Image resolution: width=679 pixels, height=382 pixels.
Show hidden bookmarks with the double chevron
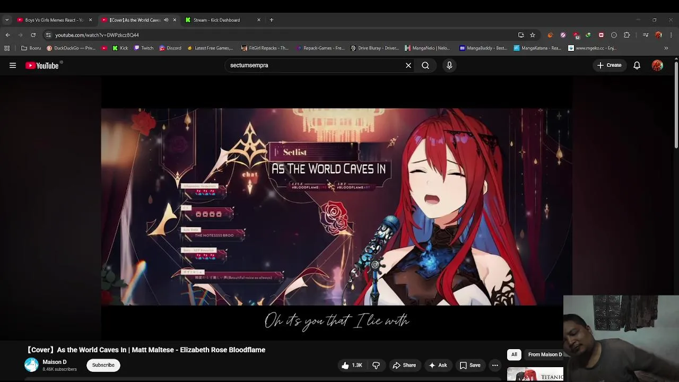[666, 48]
